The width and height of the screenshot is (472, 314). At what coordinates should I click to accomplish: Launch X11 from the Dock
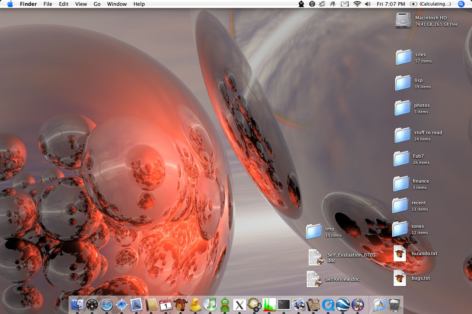[x=240, y=304]
